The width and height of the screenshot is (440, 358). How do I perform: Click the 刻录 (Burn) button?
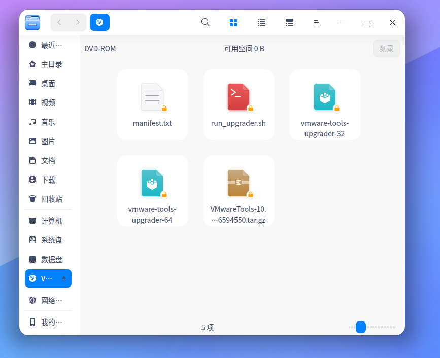click(386, 48)
